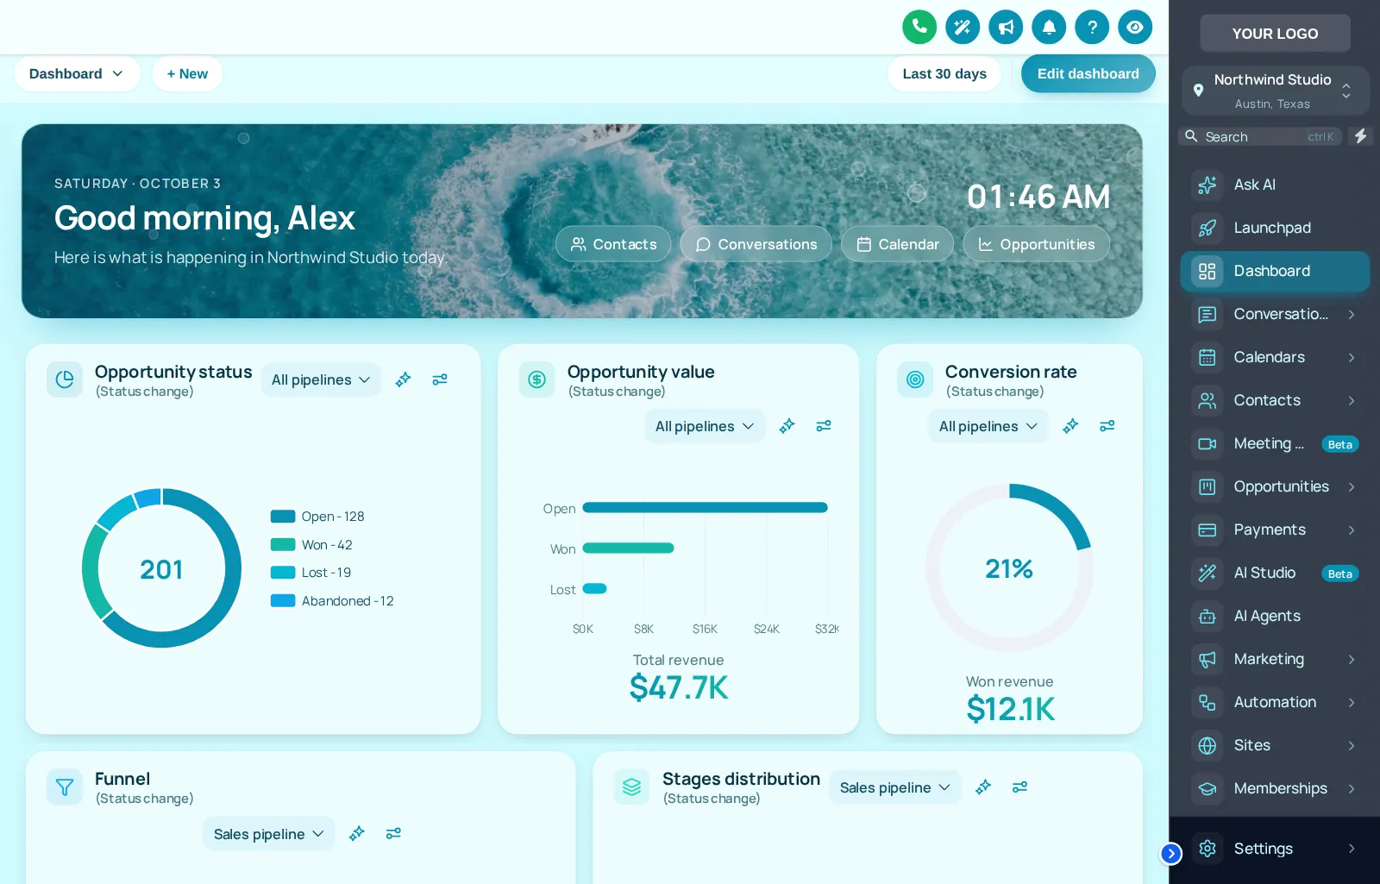
Task: Click the Last 30 days date range
Action: tap(944, 74)
